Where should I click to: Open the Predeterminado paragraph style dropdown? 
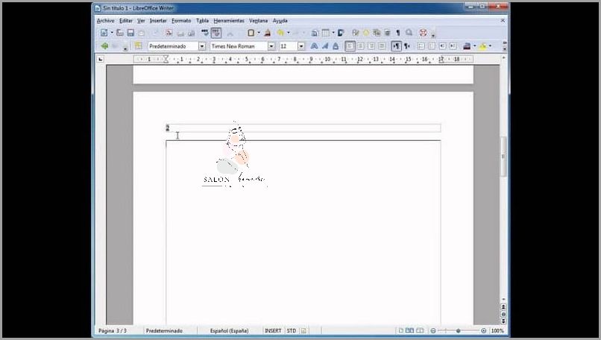[201, 46]
